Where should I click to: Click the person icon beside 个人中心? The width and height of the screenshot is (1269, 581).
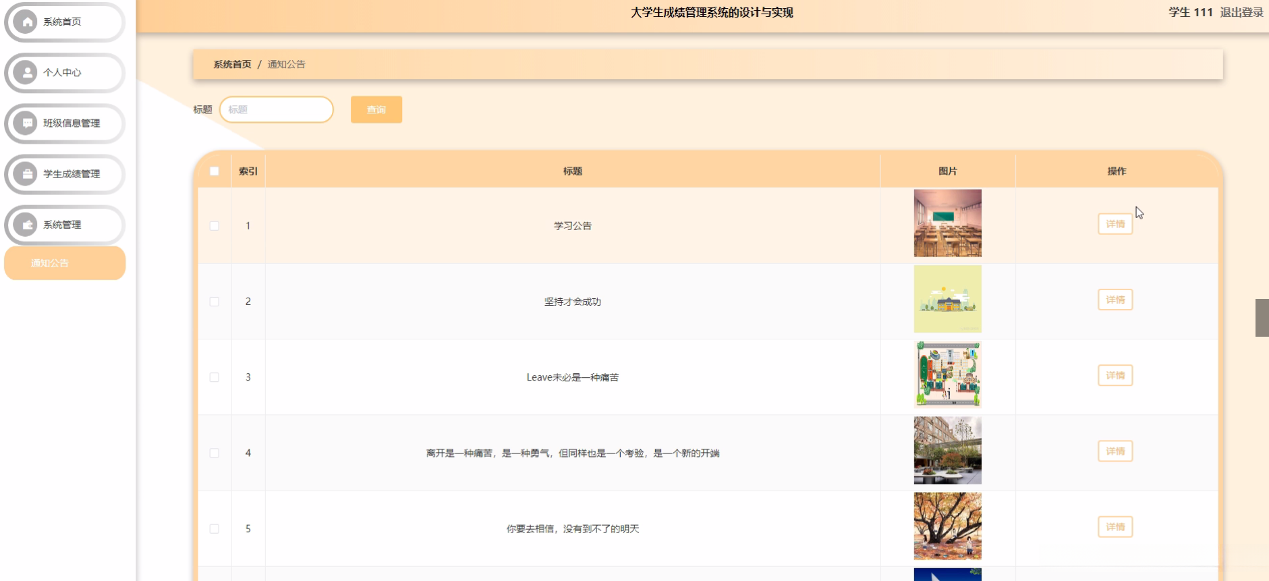[26, 72]
